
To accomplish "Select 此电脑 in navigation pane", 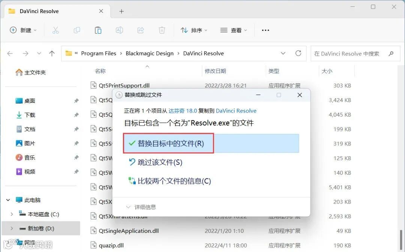I will click(x=28, y=200).
